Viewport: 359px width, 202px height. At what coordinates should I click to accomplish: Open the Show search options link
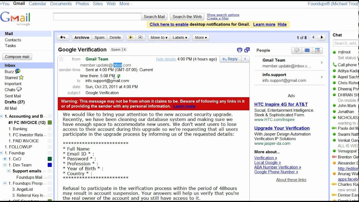223,15
